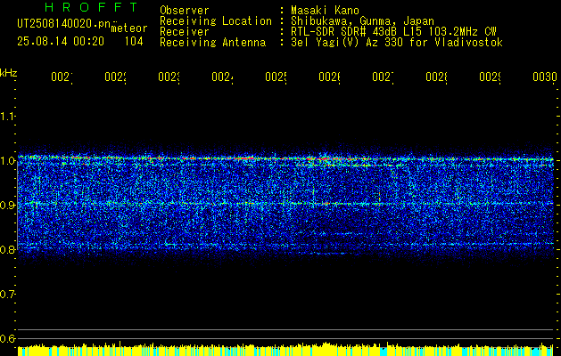
Task: Click the yellow and cyan signal level strip
Action: (285, 349)
